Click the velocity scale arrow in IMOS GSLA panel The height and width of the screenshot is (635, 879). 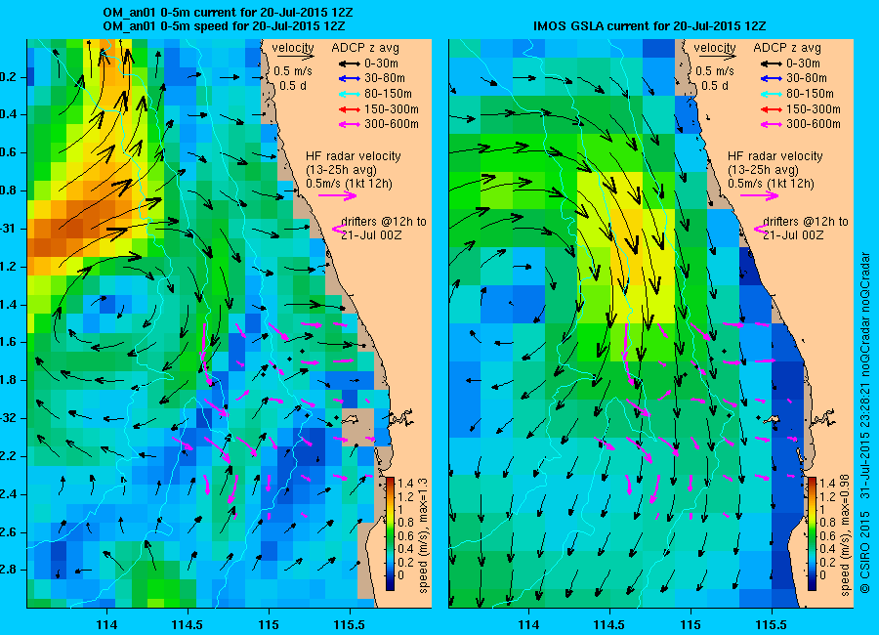click(x=718, y=56)
